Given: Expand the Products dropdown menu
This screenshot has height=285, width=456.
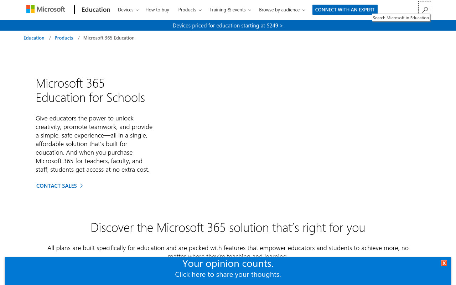Looking at the screenshot, I should pos(190,10).
